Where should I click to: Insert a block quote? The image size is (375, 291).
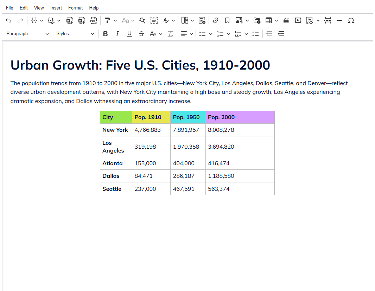click(286, 20)
